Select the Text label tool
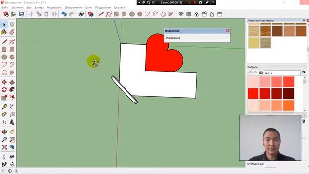This screenshot has height=174, width=309. [12, 115]
